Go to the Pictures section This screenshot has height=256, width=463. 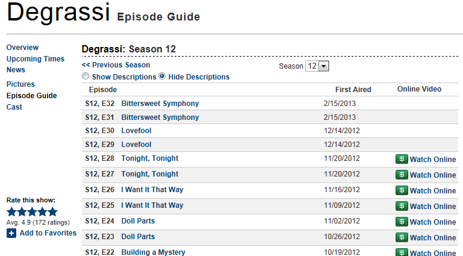[20, 84]
